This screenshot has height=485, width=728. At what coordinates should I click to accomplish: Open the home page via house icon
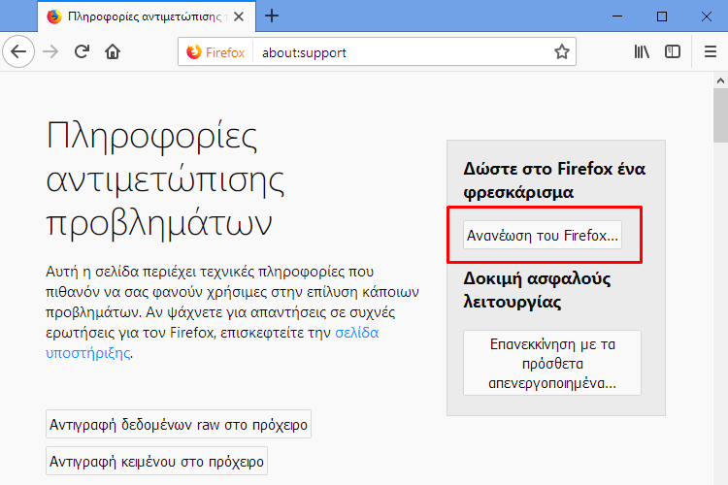click(113, 51)
